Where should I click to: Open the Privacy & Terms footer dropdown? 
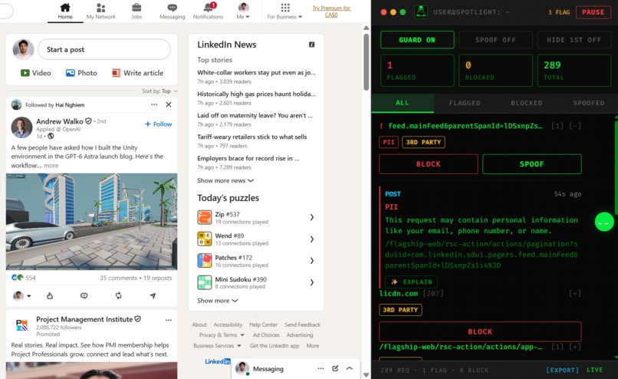[222, 335]
